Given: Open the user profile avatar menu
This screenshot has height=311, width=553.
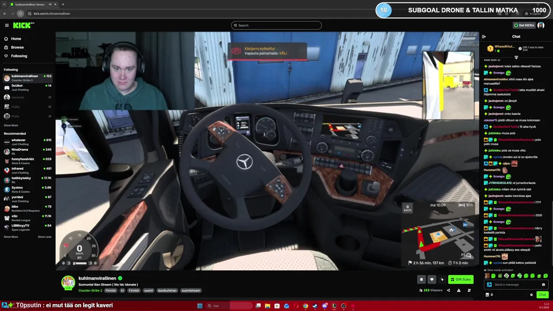Looking at the screenshot, I should tap(540, 25).
